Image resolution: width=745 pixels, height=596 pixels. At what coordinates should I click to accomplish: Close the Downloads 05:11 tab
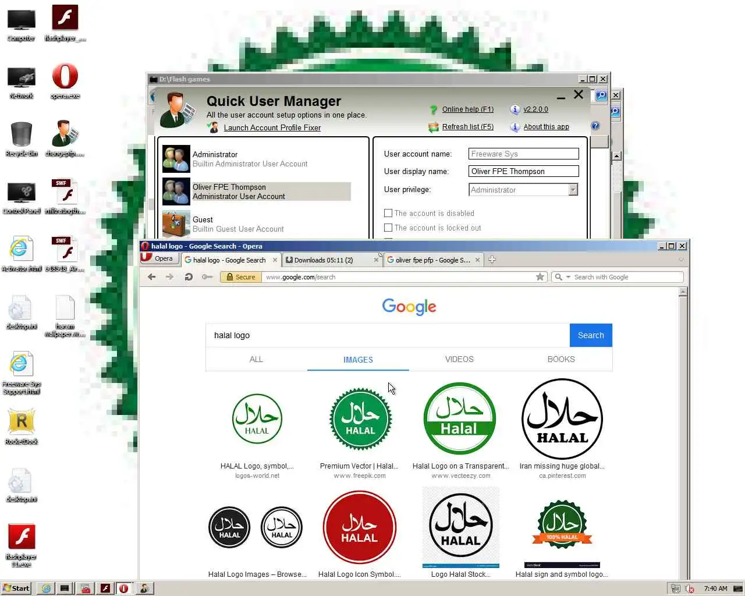[376, 260]
